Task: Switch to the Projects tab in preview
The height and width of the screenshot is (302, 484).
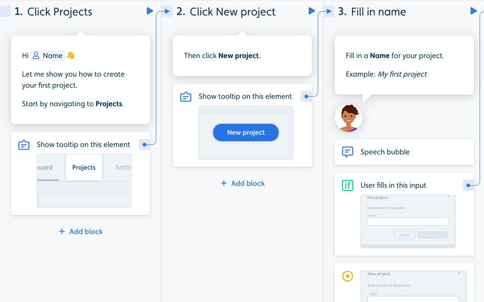Action: point(84,168)
